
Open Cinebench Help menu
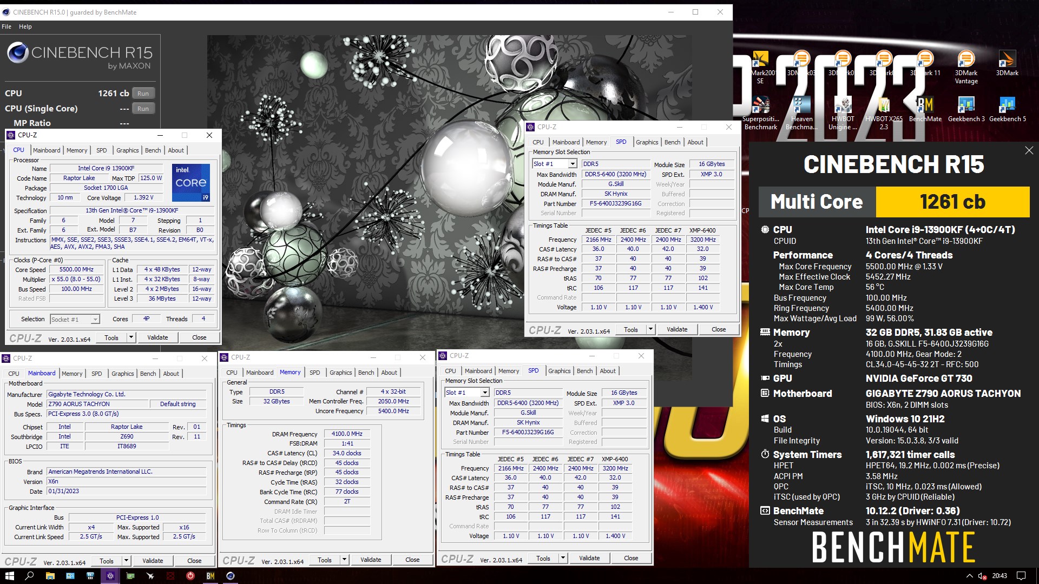tap(25, 26)
